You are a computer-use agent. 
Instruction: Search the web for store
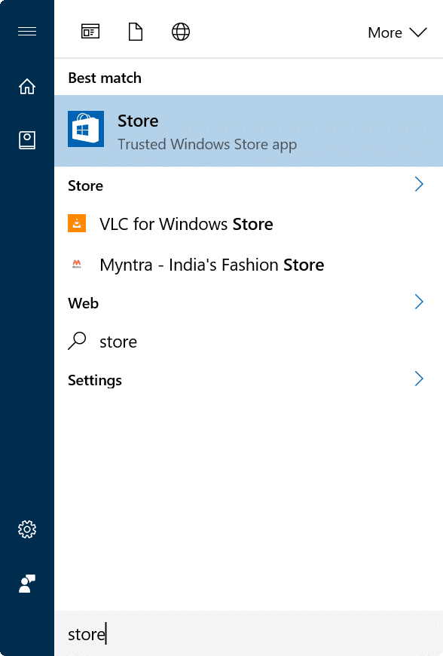(x=249, y=342)
